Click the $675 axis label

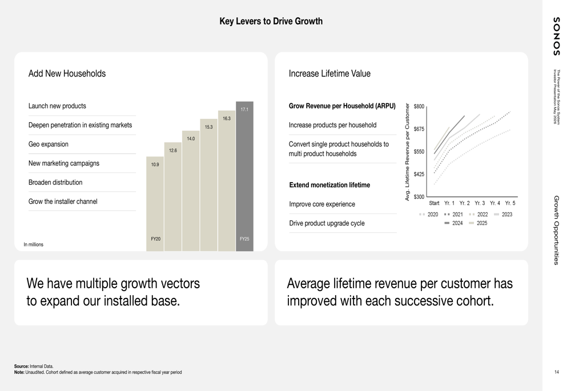(x=419, y=129)
